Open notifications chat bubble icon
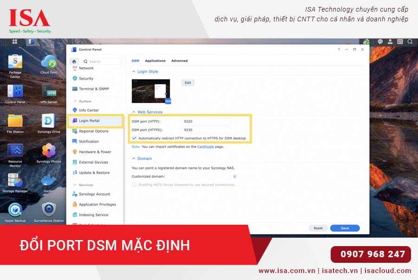Screen dimensions: 418x280 click(380, 42)
